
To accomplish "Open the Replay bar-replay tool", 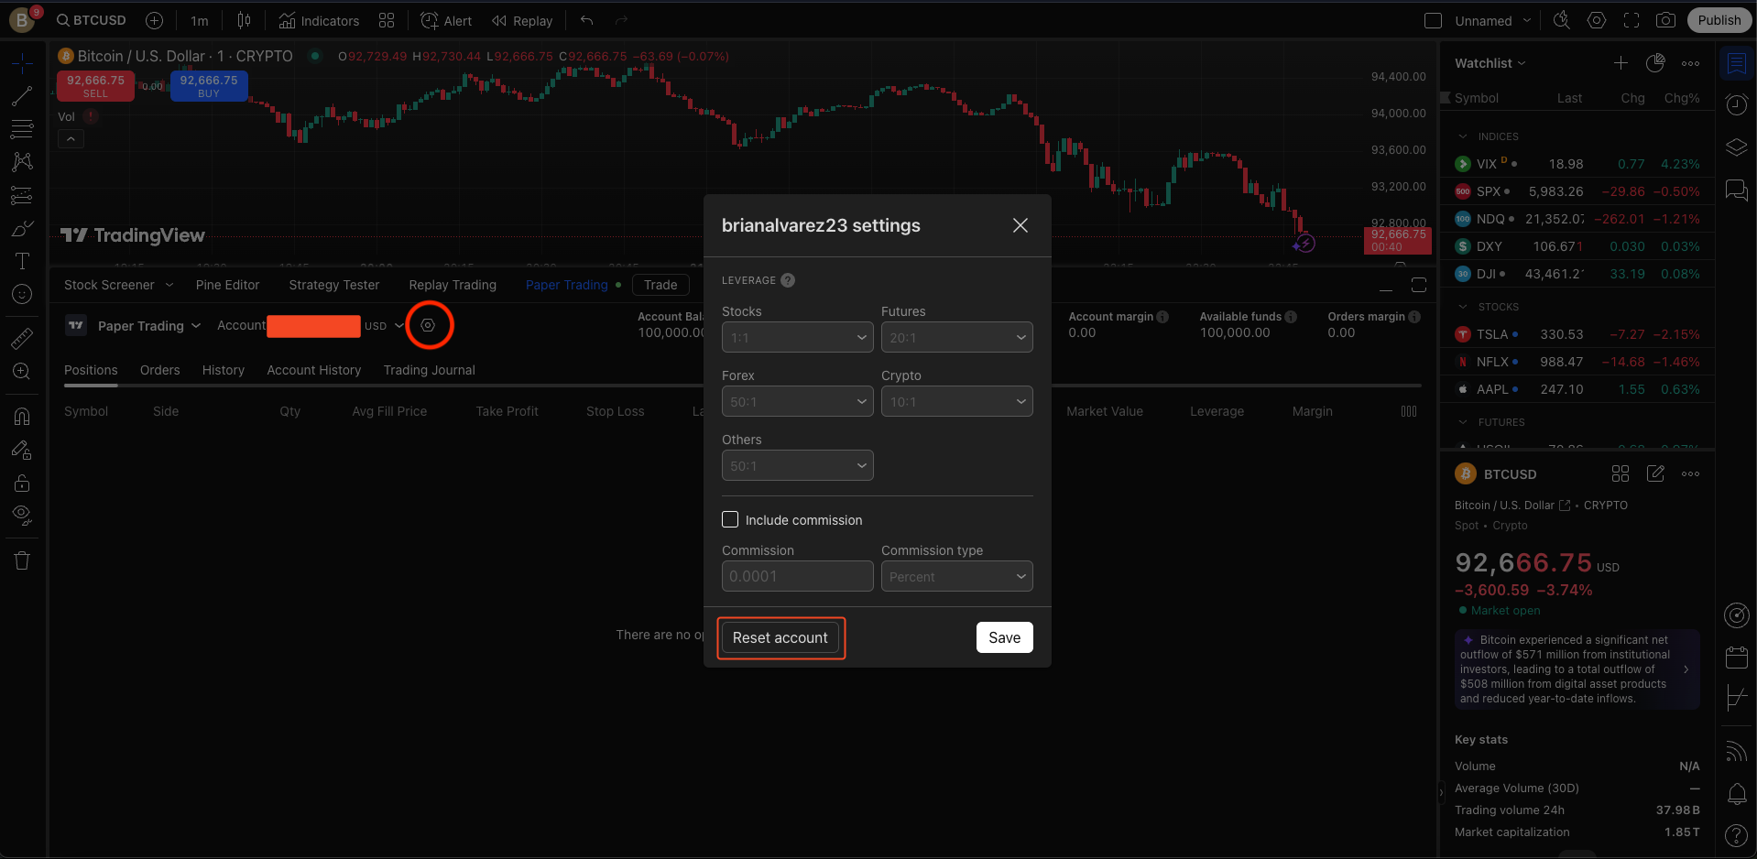I will [x=522, y=20].
